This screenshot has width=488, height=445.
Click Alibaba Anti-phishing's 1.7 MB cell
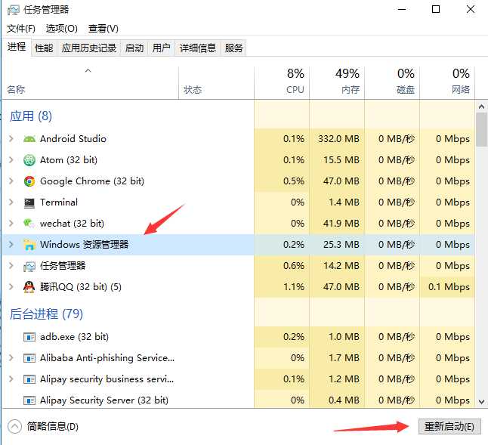337,358
